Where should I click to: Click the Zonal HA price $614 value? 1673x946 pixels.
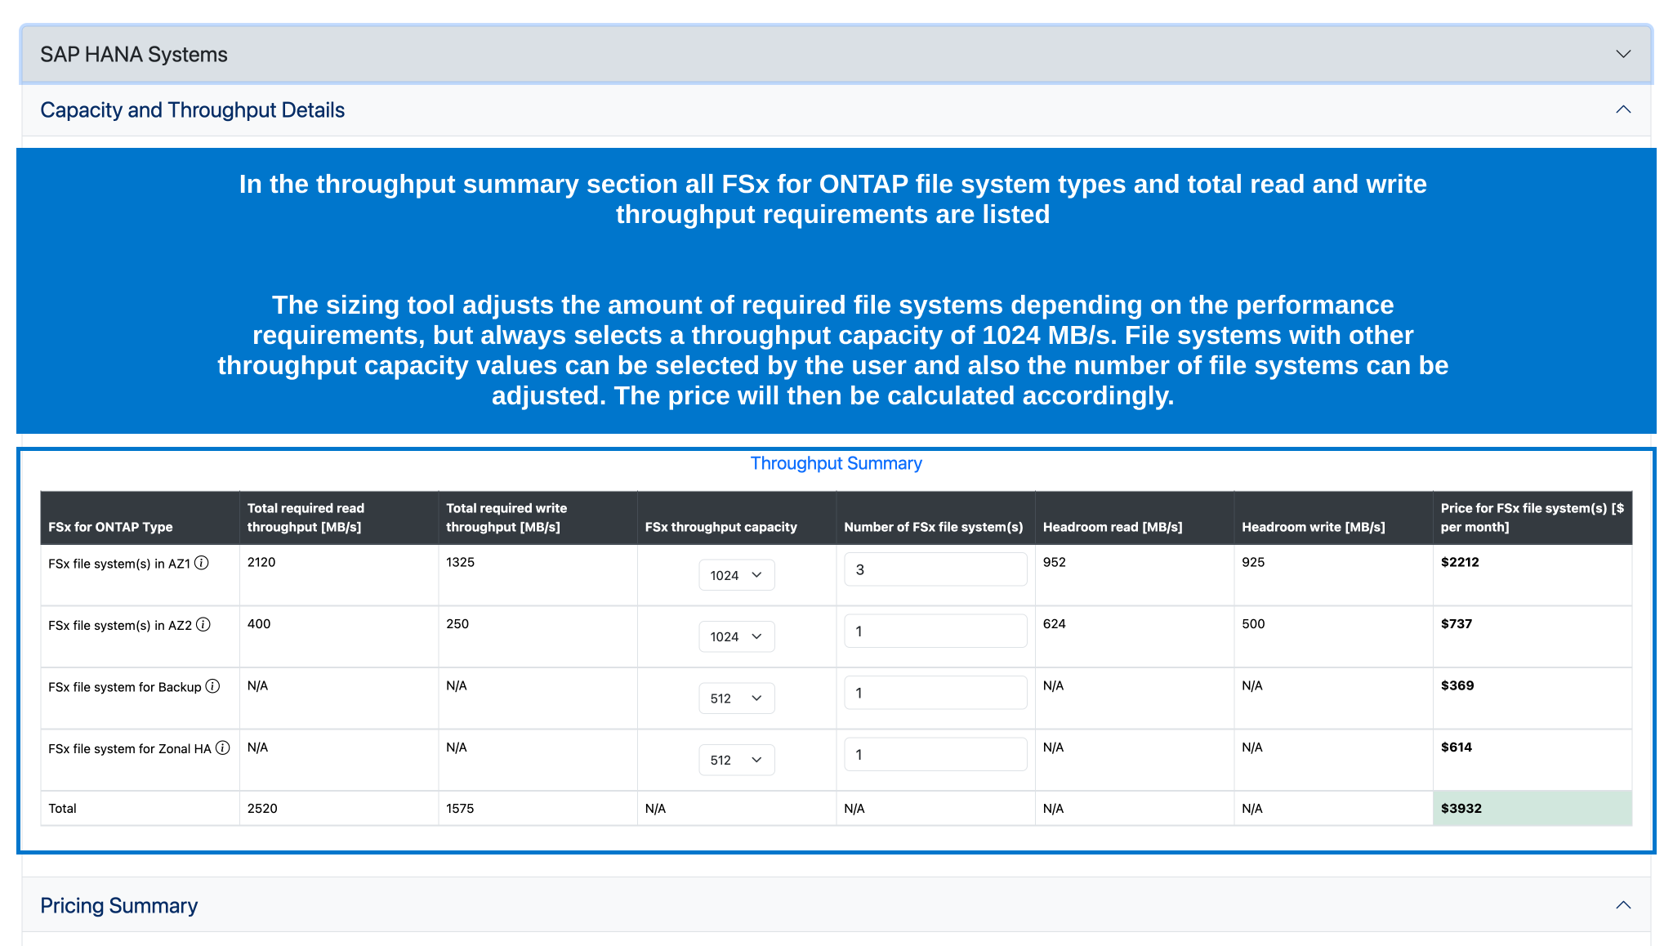pyautogui.click(x=1457, y=747)
